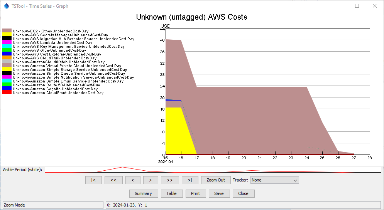Click the Simple Storage Service yellow swatch
The height and width of the screenshot is (210, 384).
tap(7, 69)
